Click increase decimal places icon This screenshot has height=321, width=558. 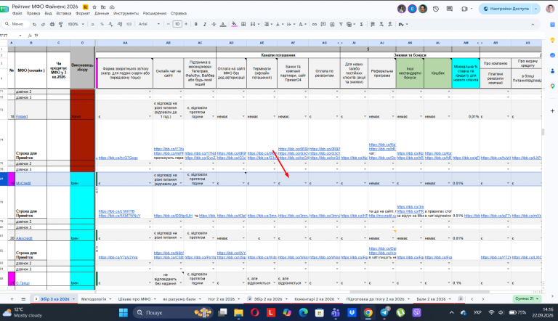[120, 24]
